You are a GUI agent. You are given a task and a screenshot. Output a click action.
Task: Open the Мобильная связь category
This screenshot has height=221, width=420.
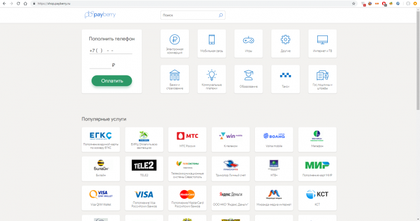pyautogui.click(x=212, y=44)
